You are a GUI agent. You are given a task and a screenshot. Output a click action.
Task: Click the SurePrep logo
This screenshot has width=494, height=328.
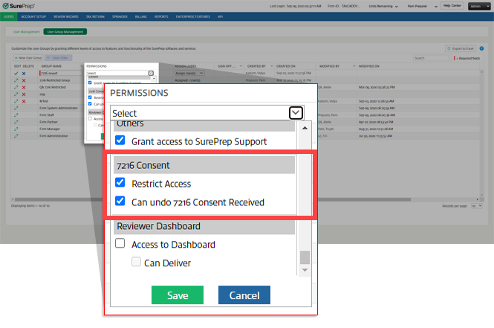pyautogui.click(x=23, y=6)
